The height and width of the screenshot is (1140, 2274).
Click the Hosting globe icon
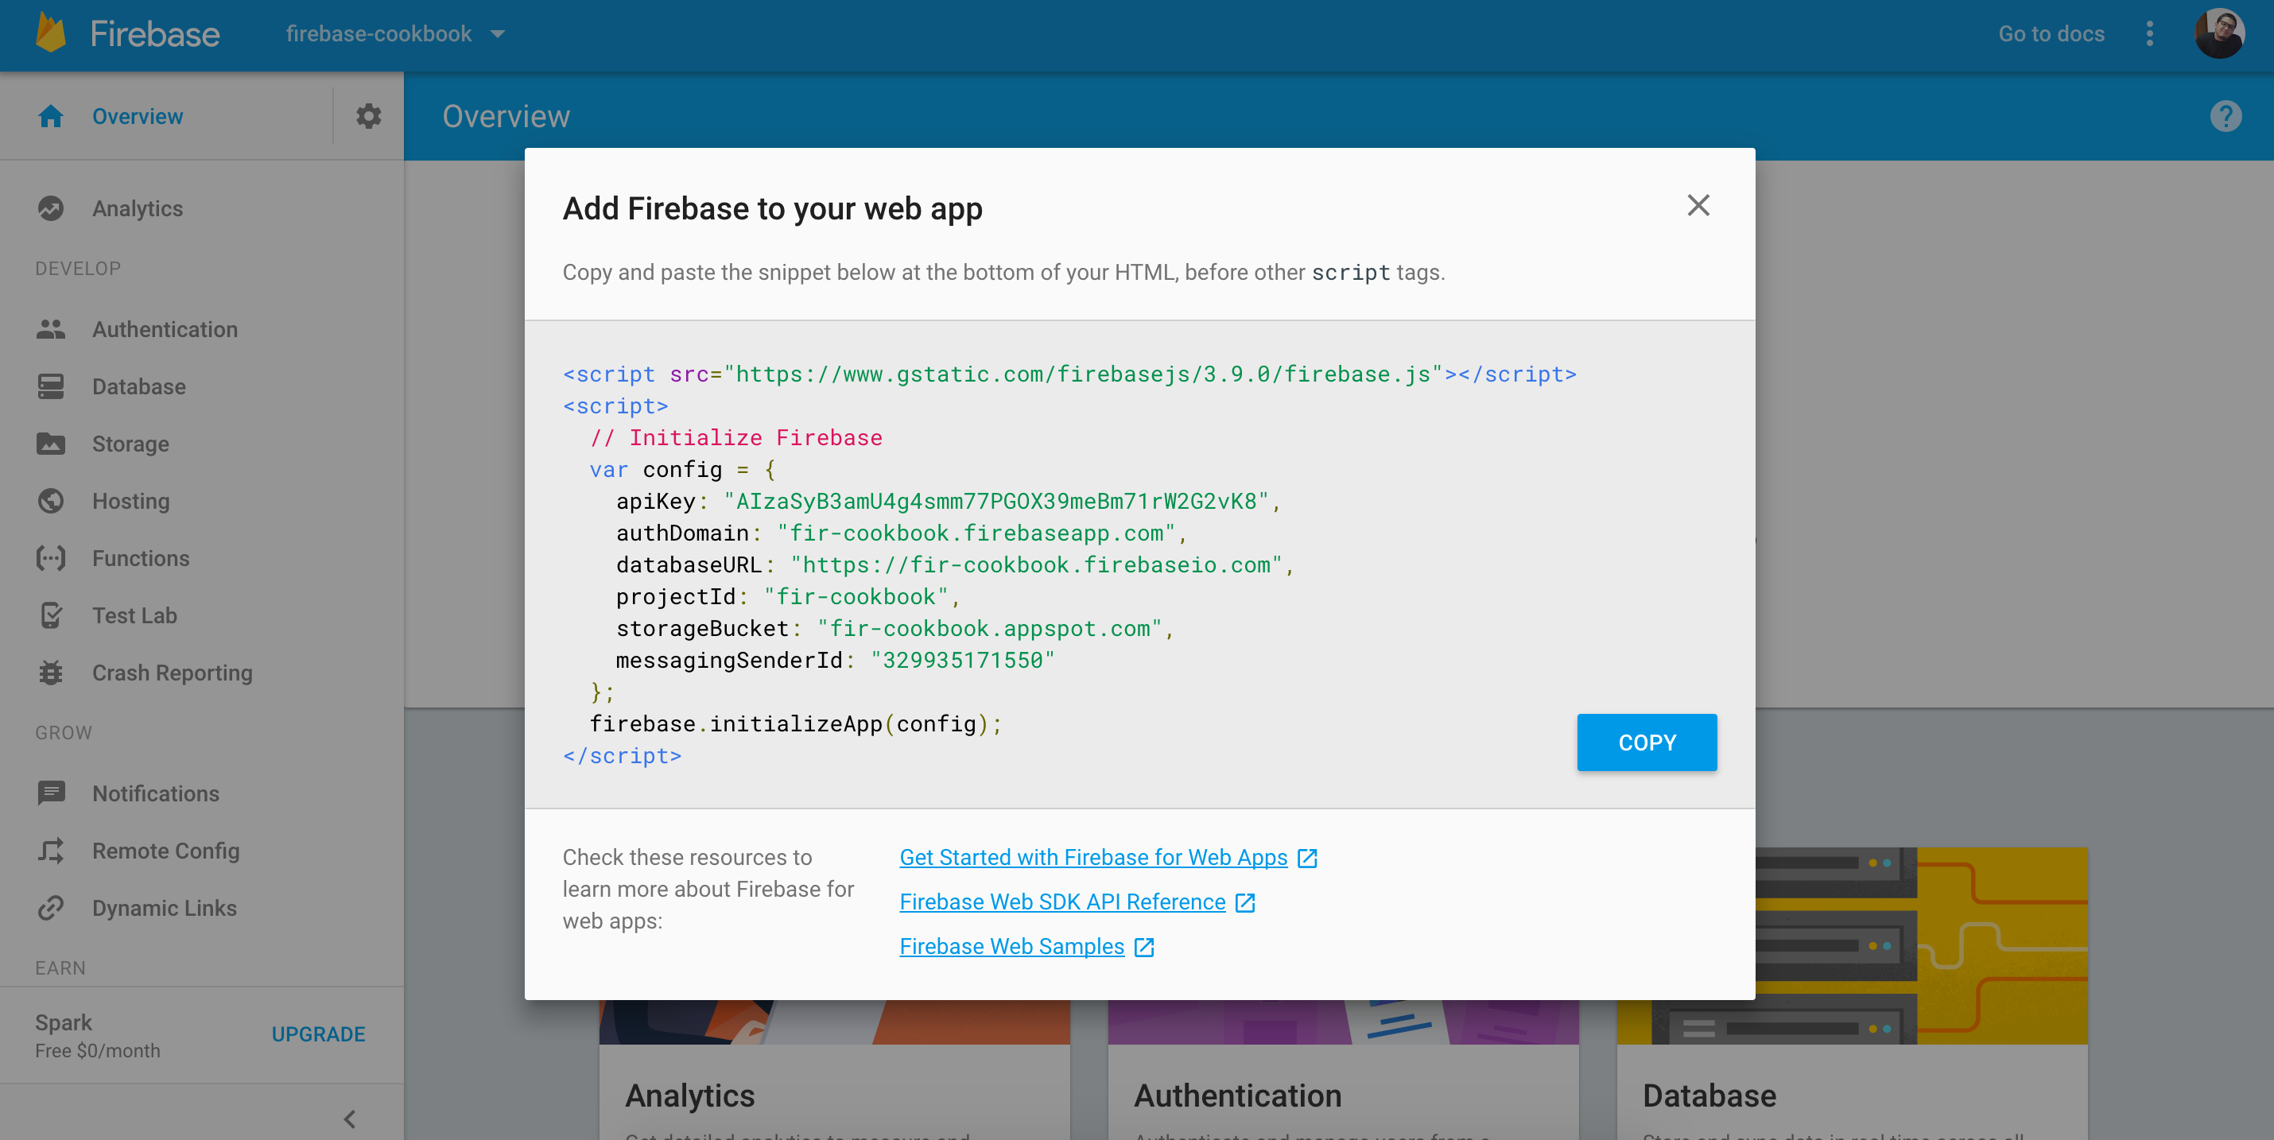[50, 501]
